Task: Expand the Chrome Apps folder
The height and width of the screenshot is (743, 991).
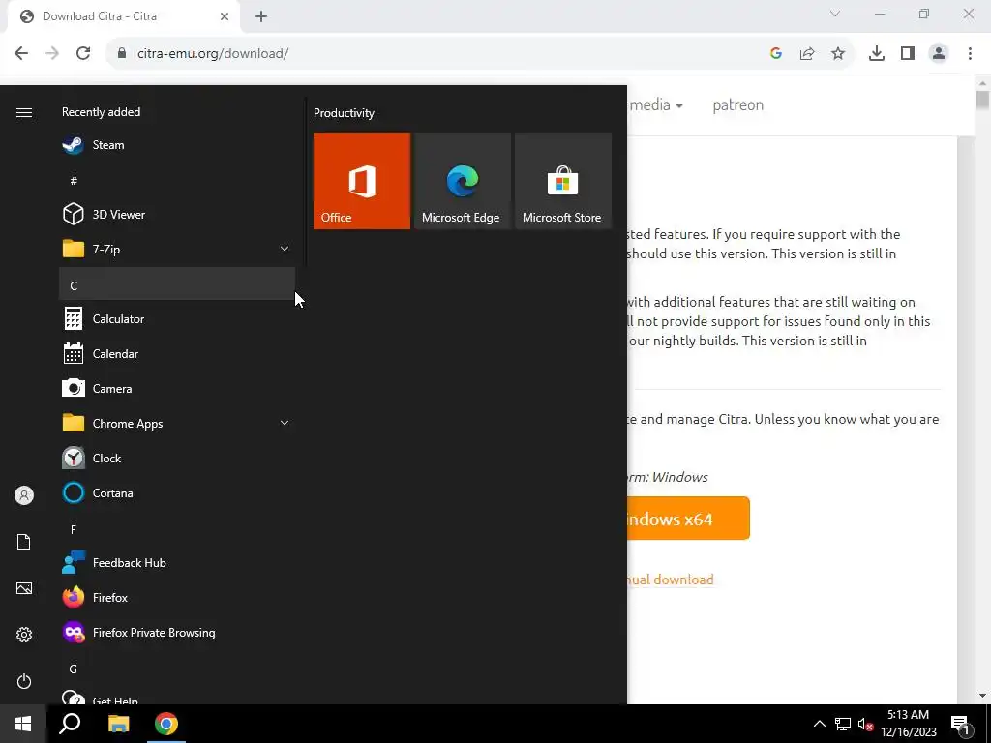Action: pos(177,424)
